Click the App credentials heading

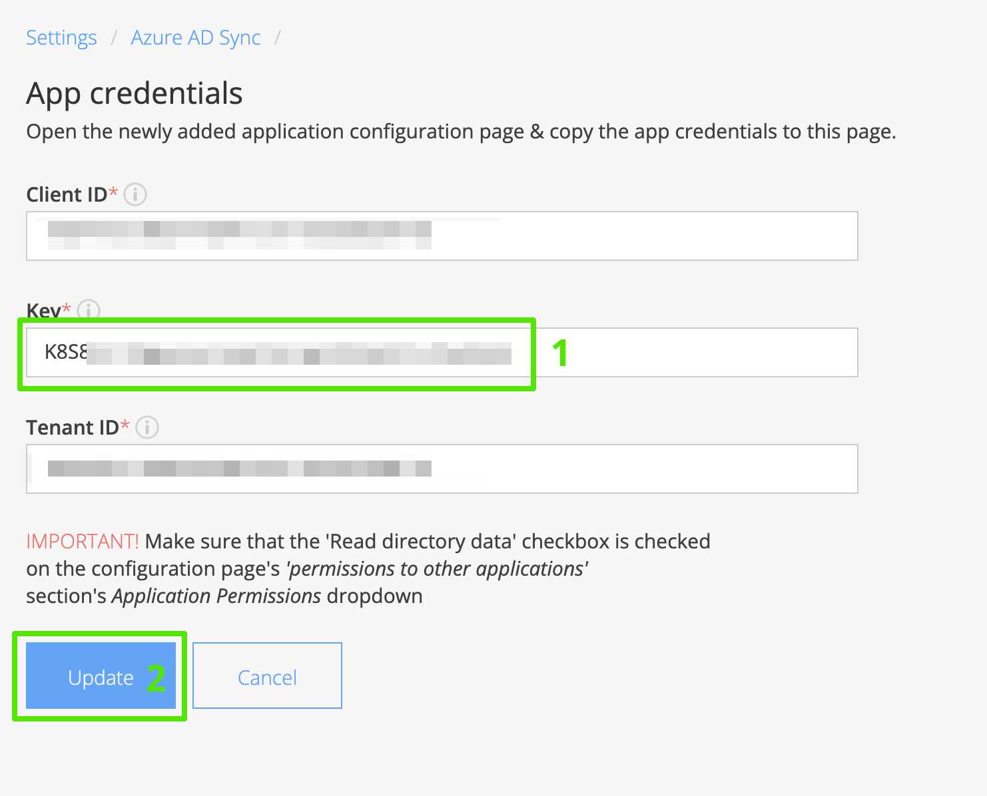[x=135, y=93]
